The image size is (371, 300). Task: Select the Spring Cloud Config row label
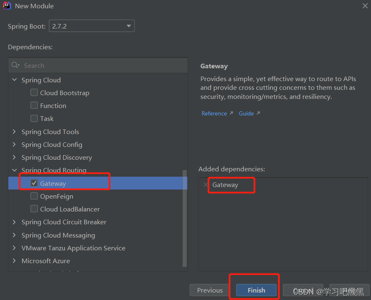tap(52, 145)
